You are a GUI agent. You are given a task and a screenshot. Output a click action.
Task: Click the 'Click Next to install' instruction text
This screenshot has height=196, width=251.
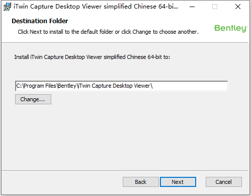pyautogui.click(x=108, y=32)
